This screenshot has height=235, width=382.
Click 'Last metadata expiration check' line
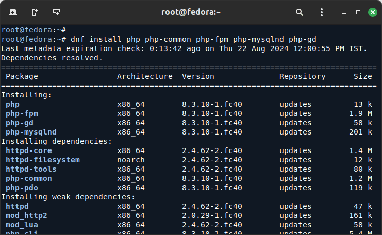(184, 48)
